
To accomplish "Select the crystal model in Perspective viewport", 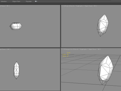I will [x=106, y=70].
